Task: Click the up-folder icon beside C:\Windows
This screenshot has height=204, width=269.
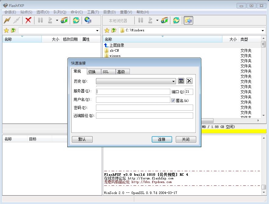Action: click(114, 30)
